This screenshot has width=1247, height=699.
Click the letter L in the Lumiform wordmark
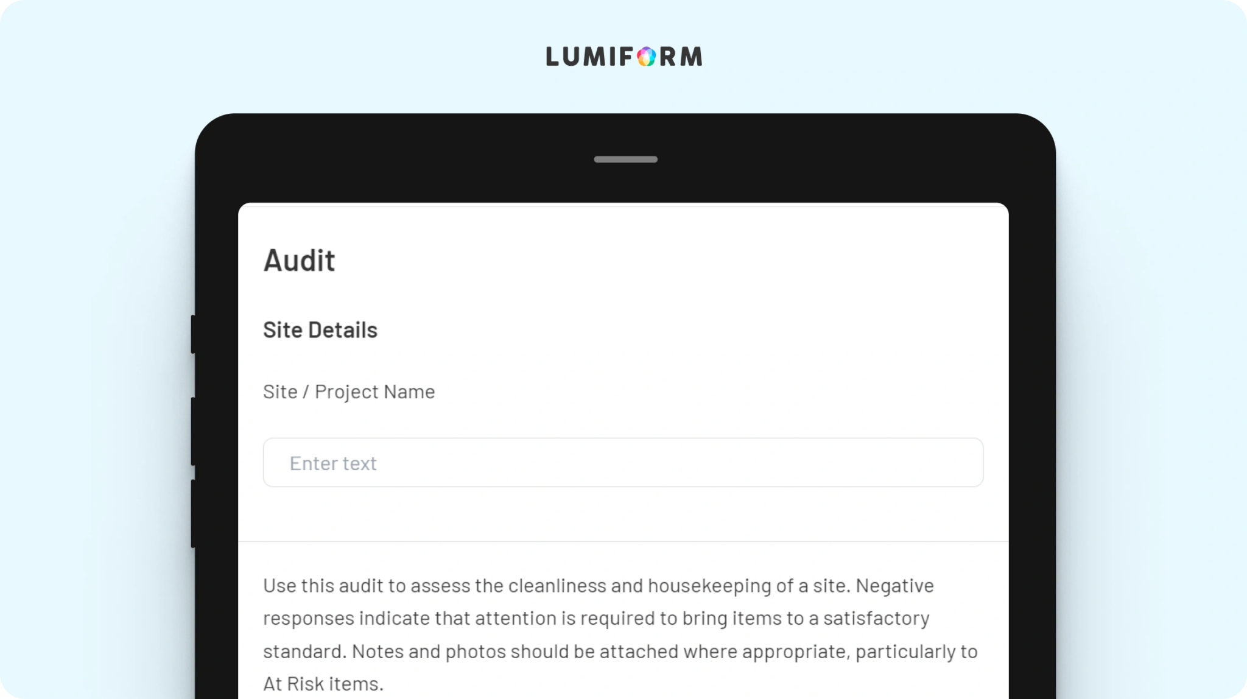click(552, 57)
